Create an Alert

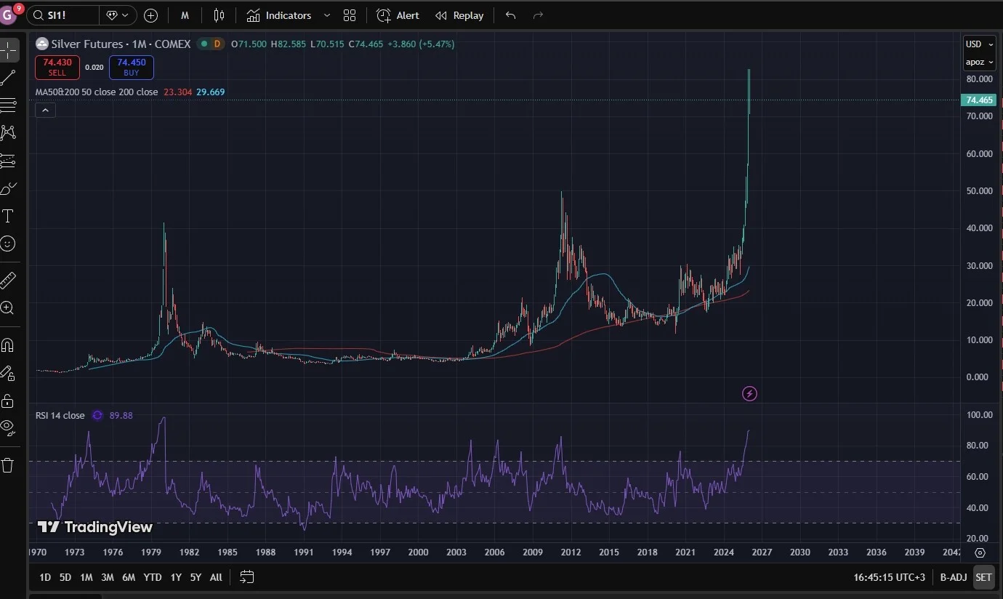tap(398, 15)
